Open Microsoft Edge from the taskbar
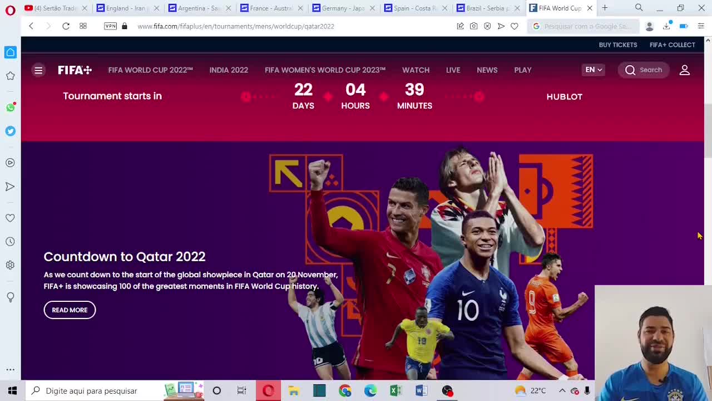Image resolution: width=712 pixels, height=401 pixels. coord(370,390)
